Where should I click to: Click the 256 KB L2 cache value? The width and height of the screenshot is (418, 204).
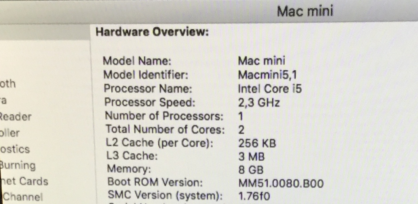(x=257, y=143)
